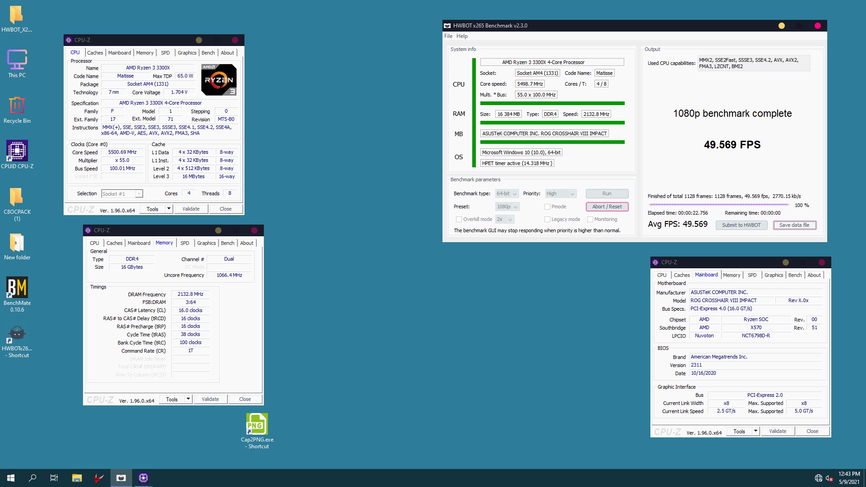The width and height of the screenshot is (866, 487).
Task: Open the Help menu in HWBOT x265
Action: [462, 36]
